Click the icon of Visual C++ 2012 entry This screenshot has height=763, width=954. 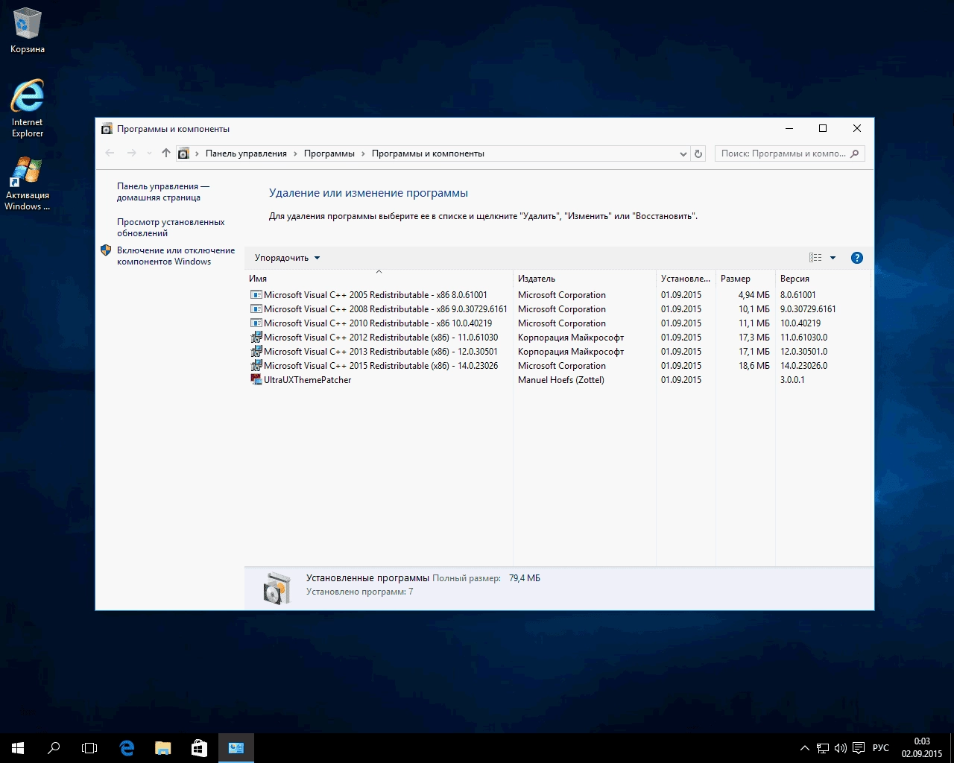click(x=256, y=338)
